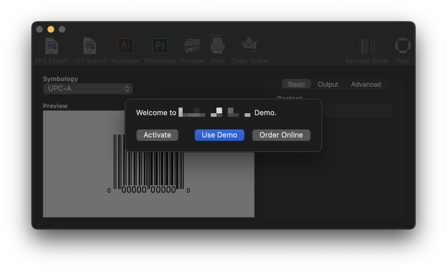Open barcode in Illustrator via toolbar
447x271 pixels.
[125, 46]
